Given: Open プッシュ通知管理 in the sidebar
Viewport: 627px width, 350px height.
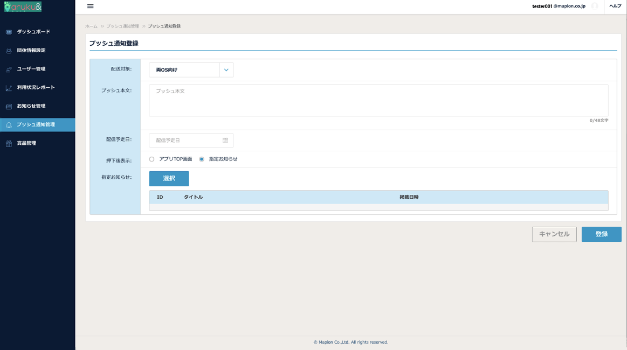Looking at the screenshot, I should [x=36, y=125].
